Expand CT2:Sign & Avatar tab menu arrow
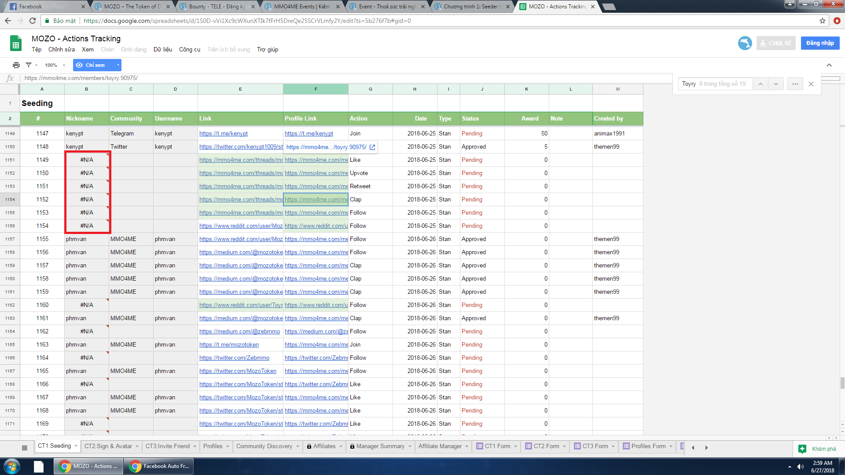 pos(137,446)
